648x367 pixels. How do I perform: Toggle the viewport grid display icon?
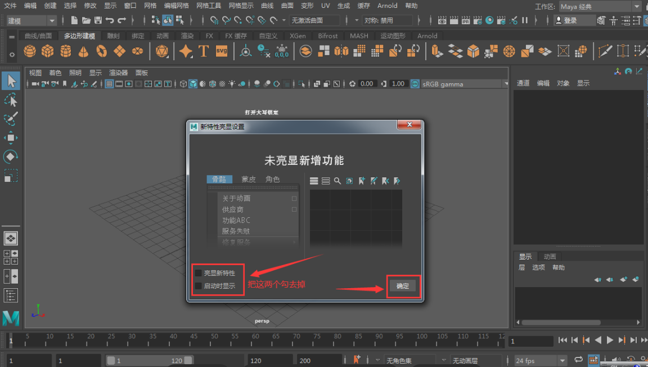pyautogui.click(x=109, y=84)
